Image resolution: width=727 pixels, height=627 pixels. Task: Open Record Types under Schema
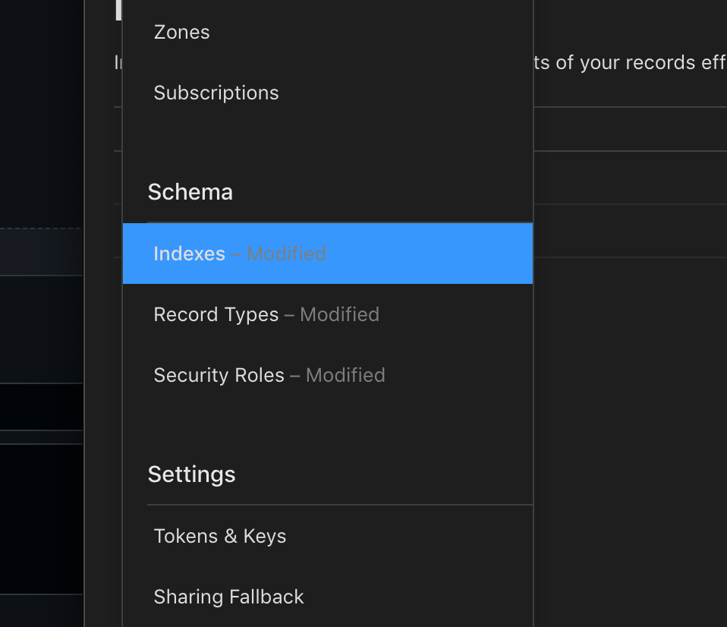(x=216, y=314)
